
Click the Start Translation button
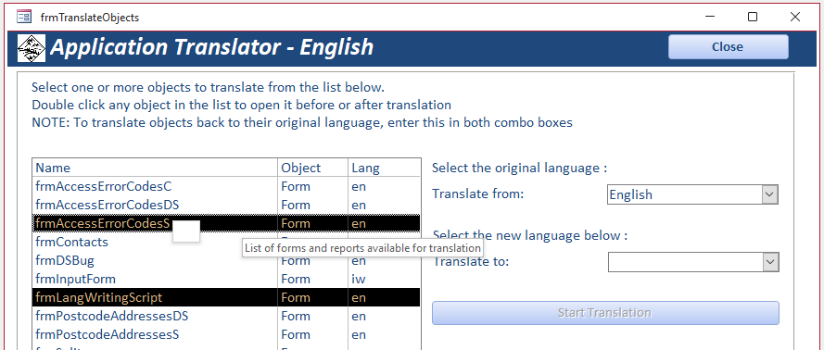pyautogui.click(x=605, y=313)
